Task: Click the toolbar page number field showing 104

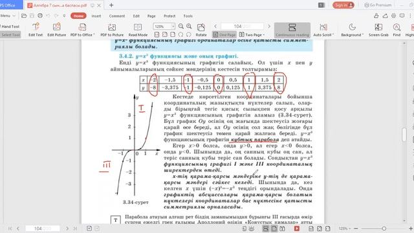Action: click(x=242, y=26)
